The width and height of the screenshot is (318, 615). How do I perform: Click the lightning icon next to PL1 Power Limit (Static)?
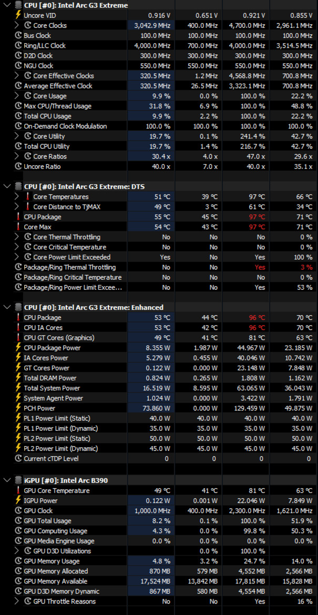pos(18,418)
